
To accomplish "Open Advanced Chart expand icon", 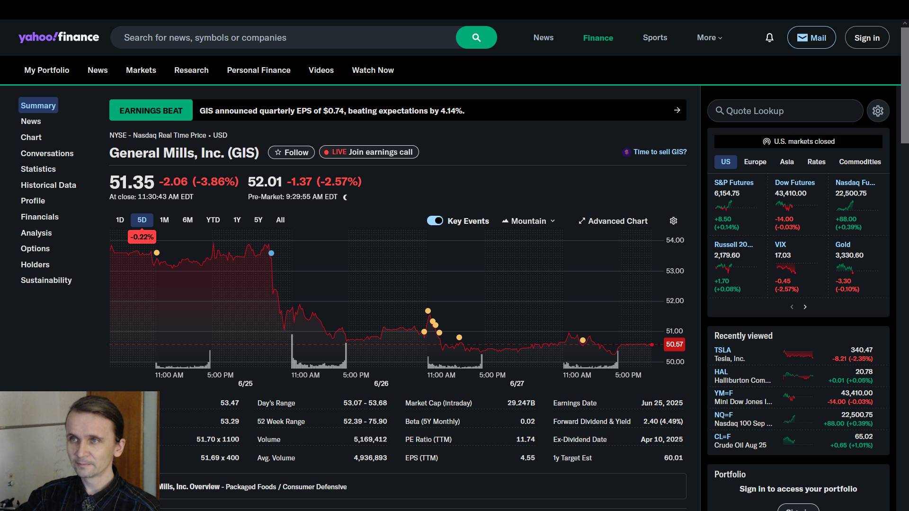I will coord(582,221).
